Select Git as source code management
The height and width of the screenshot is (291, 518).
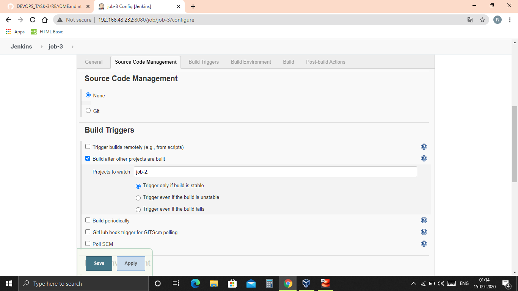(x=88, y=111)
